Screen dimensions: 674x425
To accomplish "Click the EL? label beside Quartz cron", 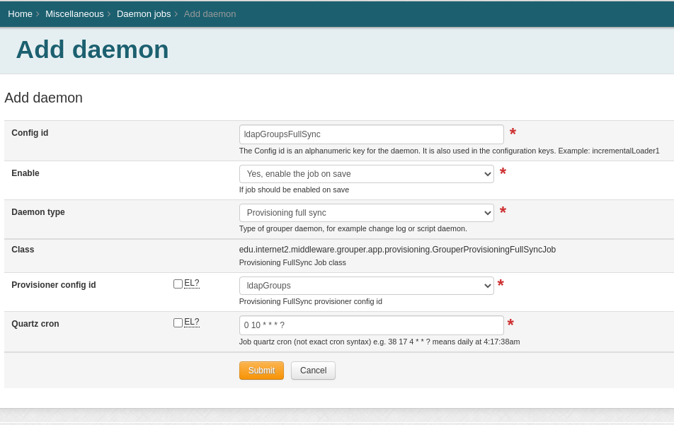I will pyautogui.click(x=192, y=322).
